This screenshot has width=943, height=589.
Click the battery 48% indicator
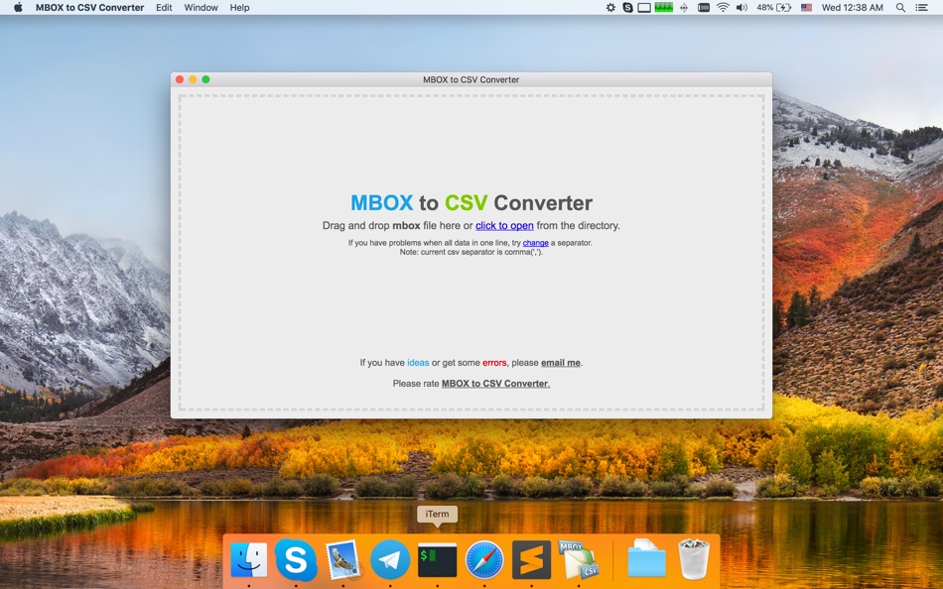[x=773, y=7]
